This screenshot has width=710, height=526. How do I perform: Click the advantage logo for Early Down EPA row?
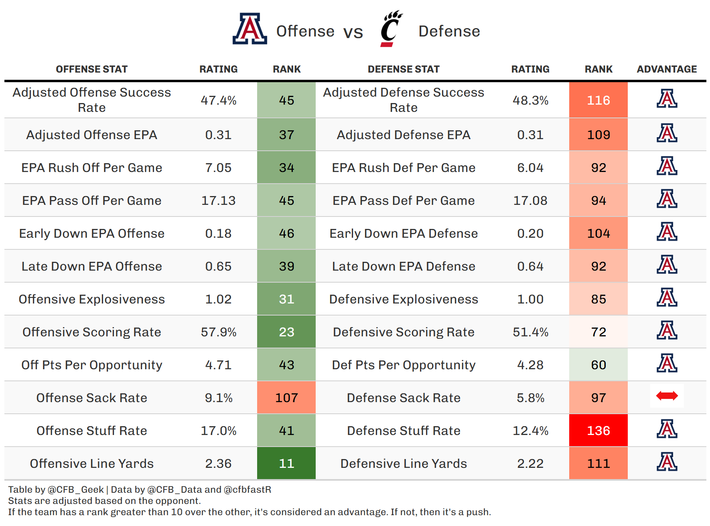pos(667,232)
